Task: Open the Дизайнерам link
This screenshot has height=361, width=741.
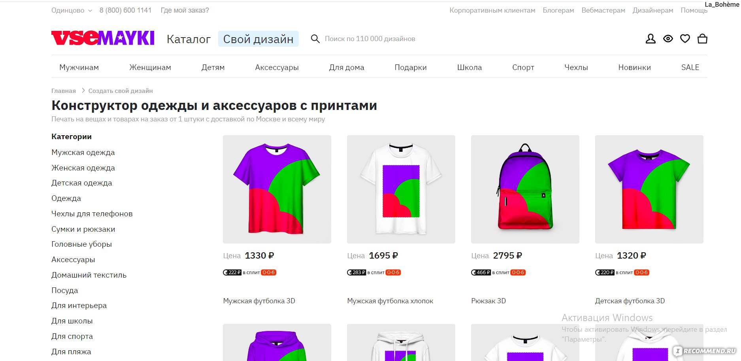Action: click(x=653, y=10)
